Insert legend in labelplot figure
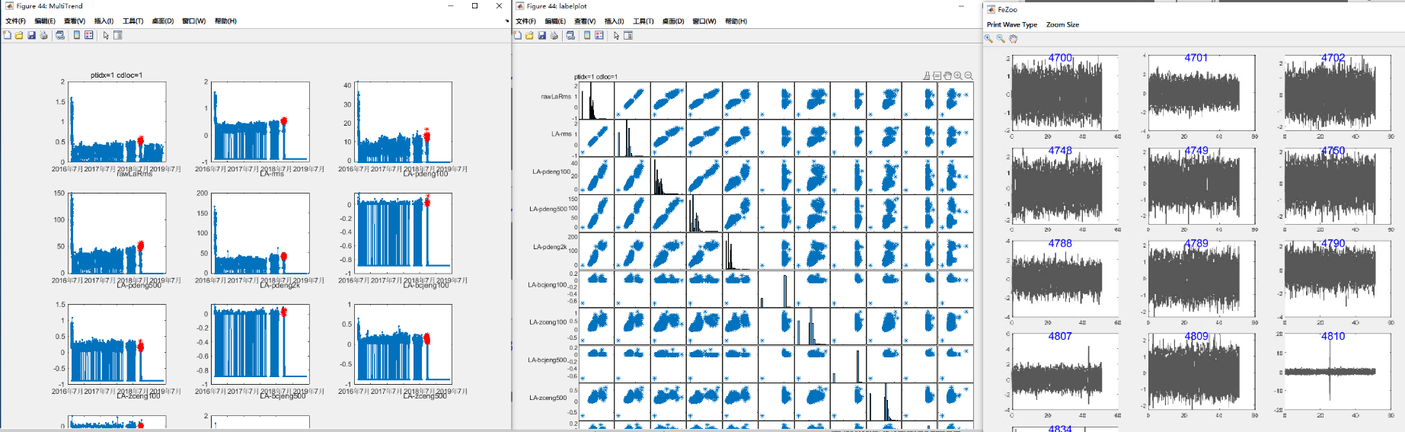 click(x=599, y=35)
